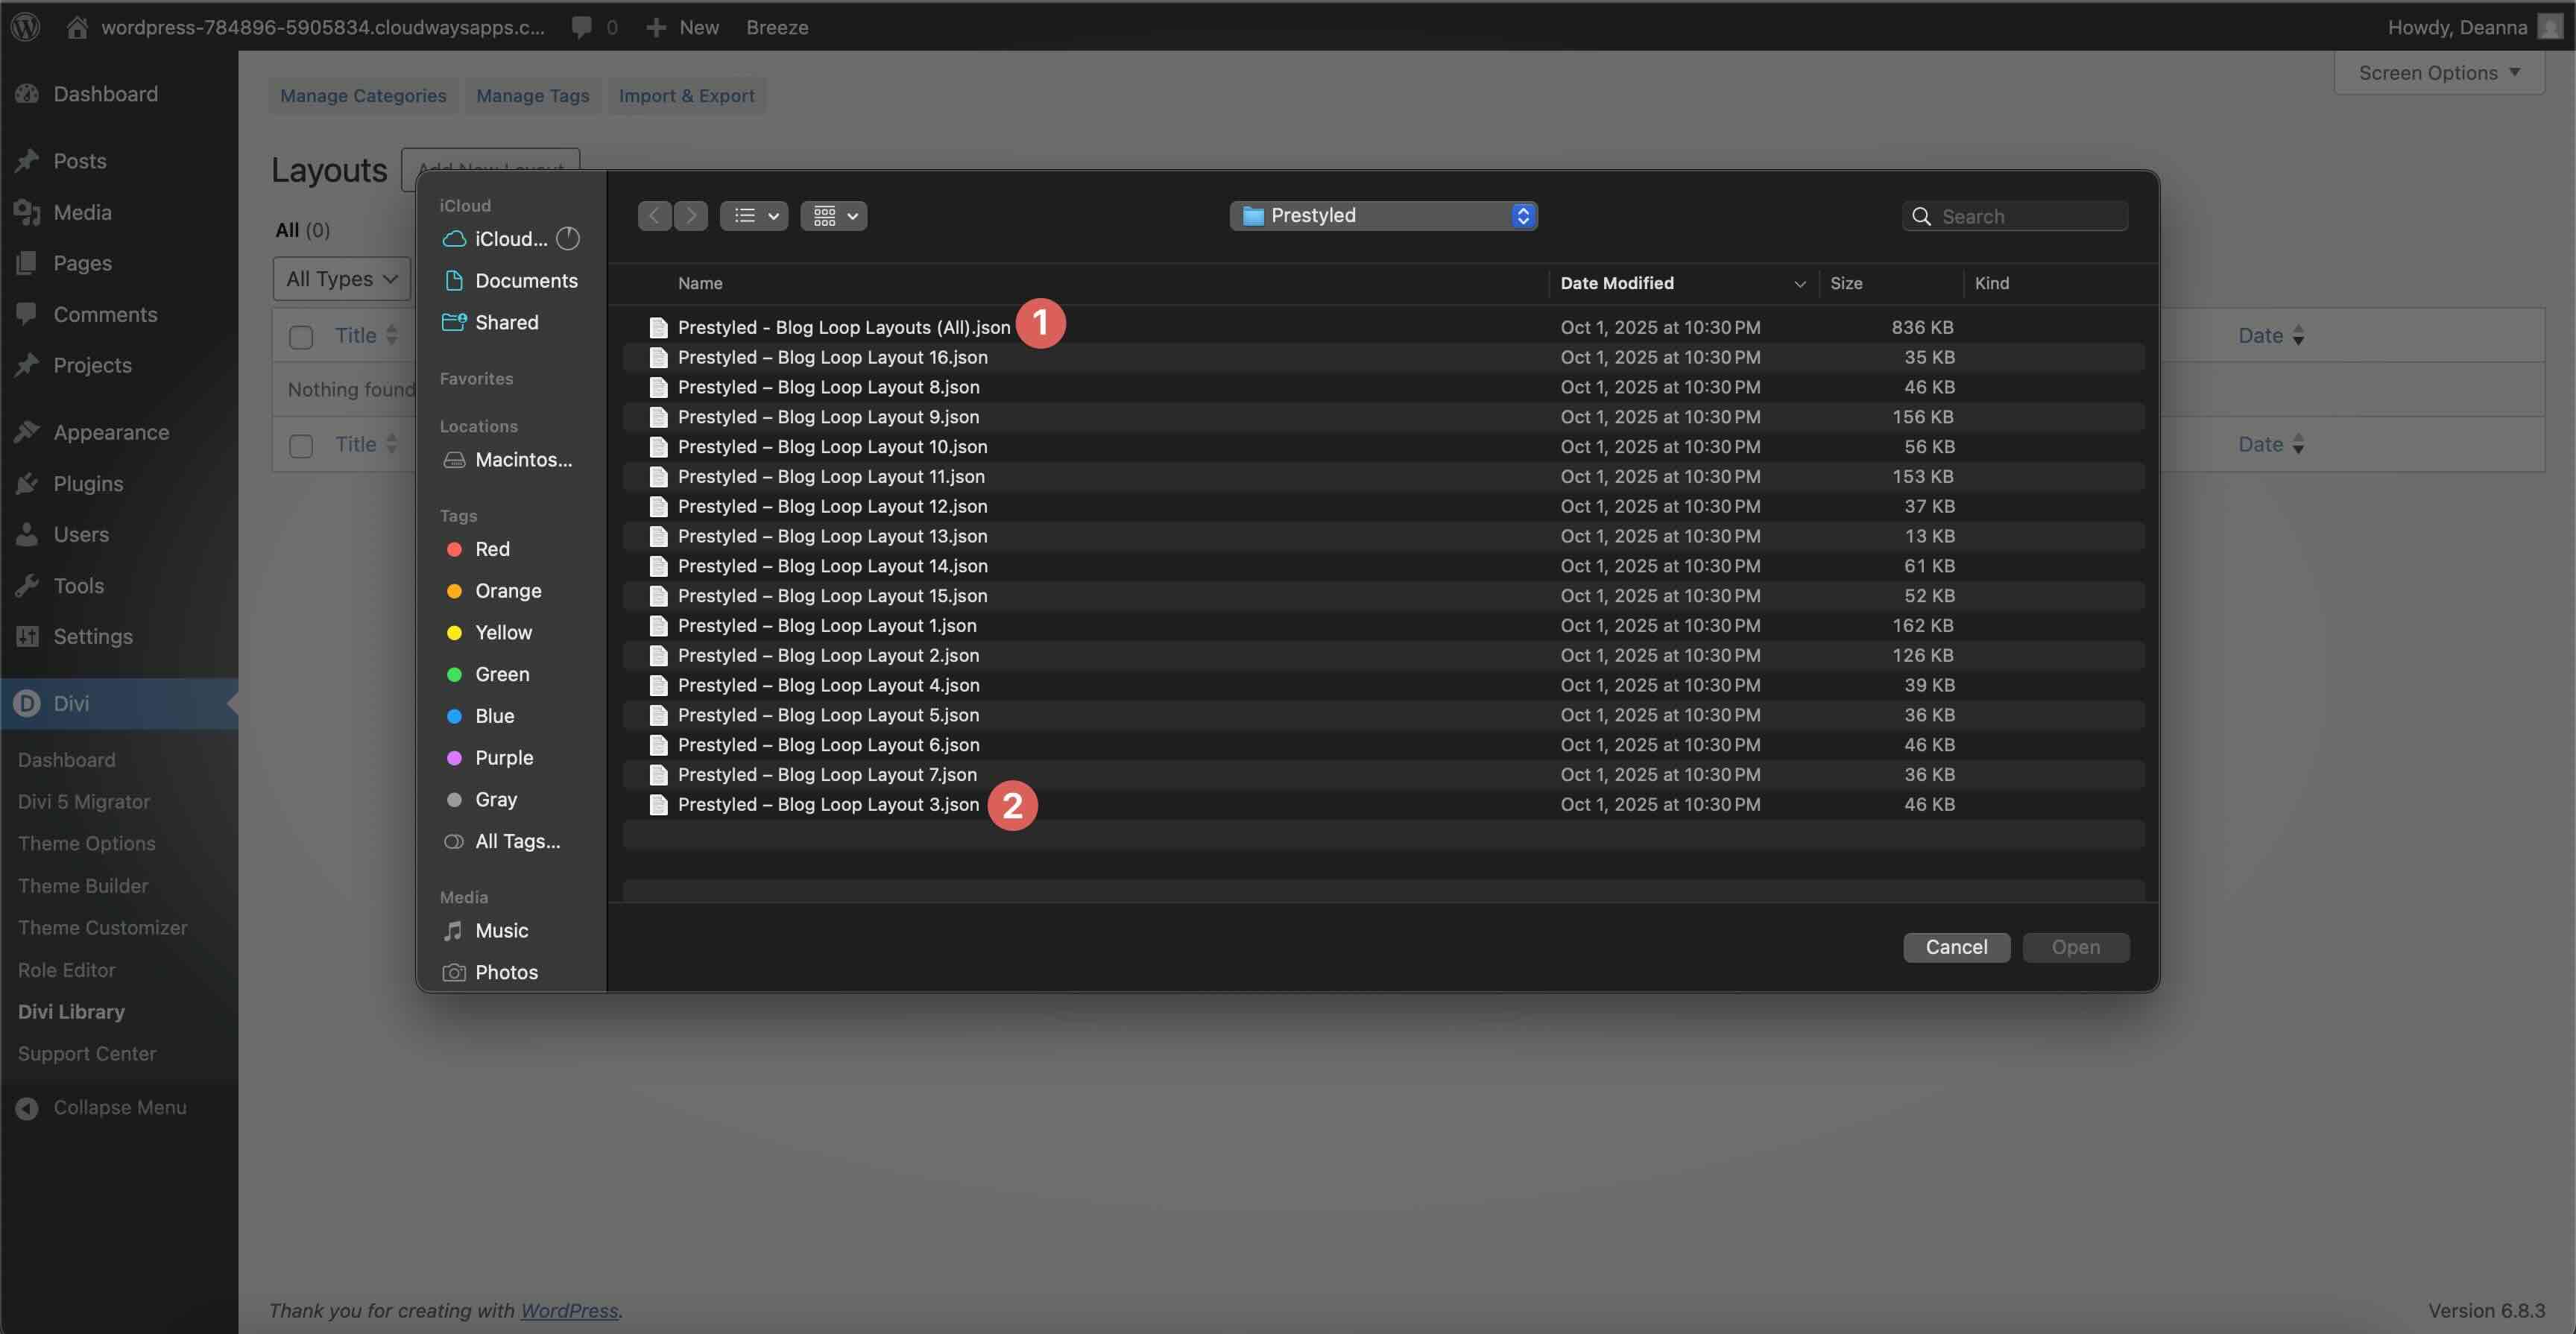
Task: Click the forward navigation arrow in file dialog
Action: coord(691,216)
